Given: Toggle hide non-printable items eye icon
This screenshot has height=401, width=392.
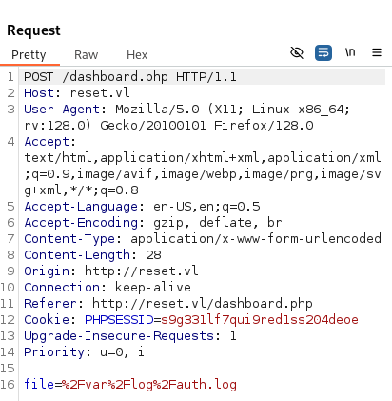Looking at the screenshot, I should [x=297, y=52].
